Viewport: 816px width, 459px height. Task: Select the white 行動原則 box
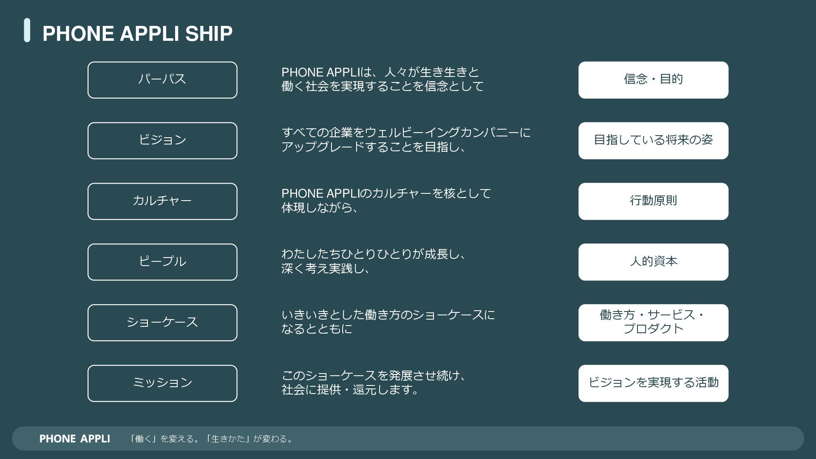coord(653,201)
